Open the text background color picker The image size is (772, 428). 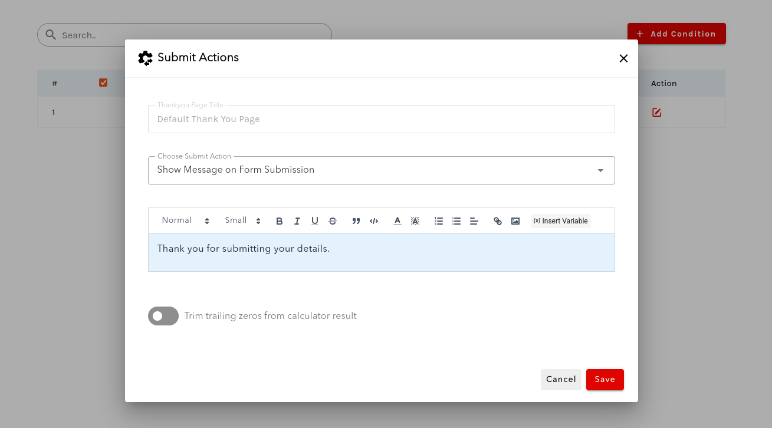click(x=415, y=221)
